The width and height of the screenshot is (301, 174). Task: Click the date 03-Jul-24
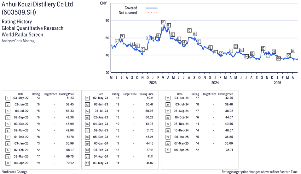182,105
